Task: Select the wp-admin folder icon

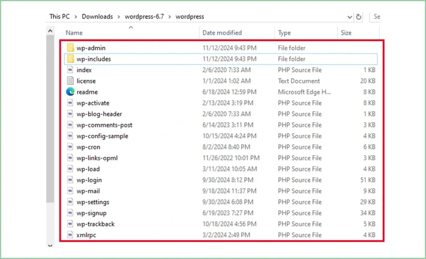Action: coord(70,48)
